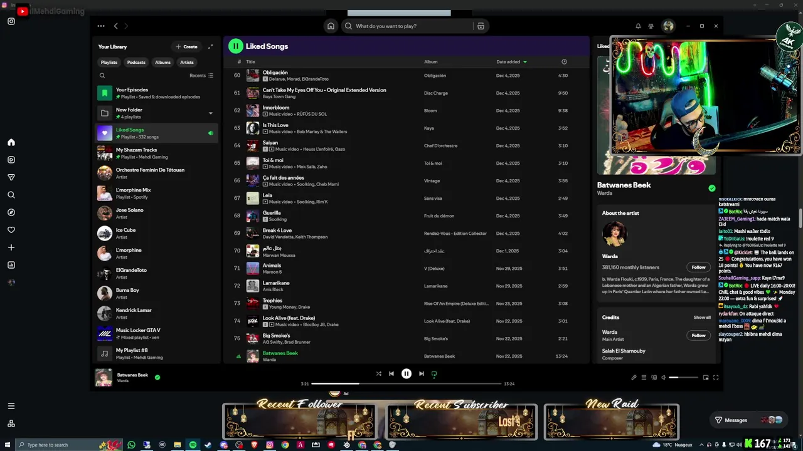
Task: Open the notifications bell
Action: tap(638, 26)
